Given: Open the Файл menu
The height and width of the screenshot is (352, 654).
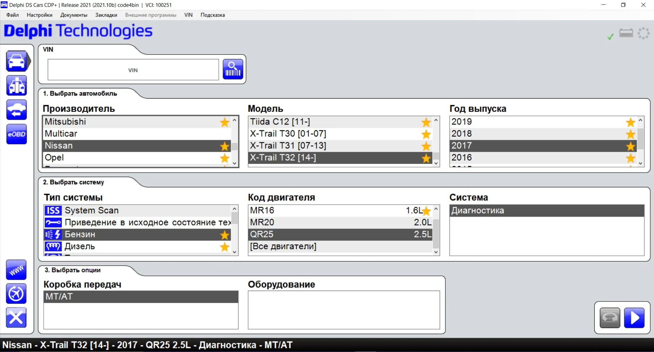Looking at the screenshot, I should point(13,15).
